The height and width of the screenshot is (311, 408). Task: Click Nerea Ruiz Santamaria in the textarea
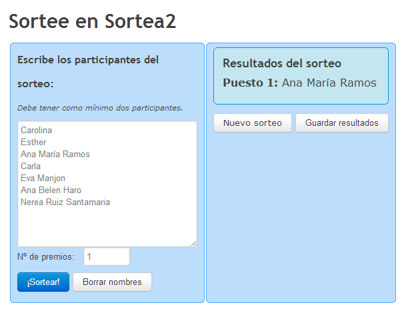point(65,202)
